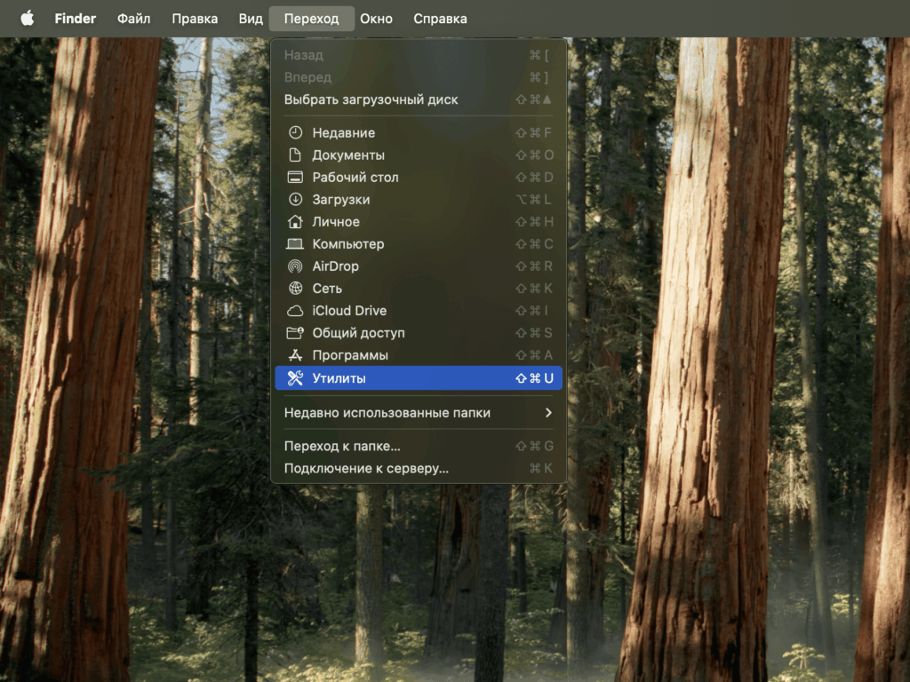Select Выбрать загрузочный диск
910x682 pixels.
point(371,99)
